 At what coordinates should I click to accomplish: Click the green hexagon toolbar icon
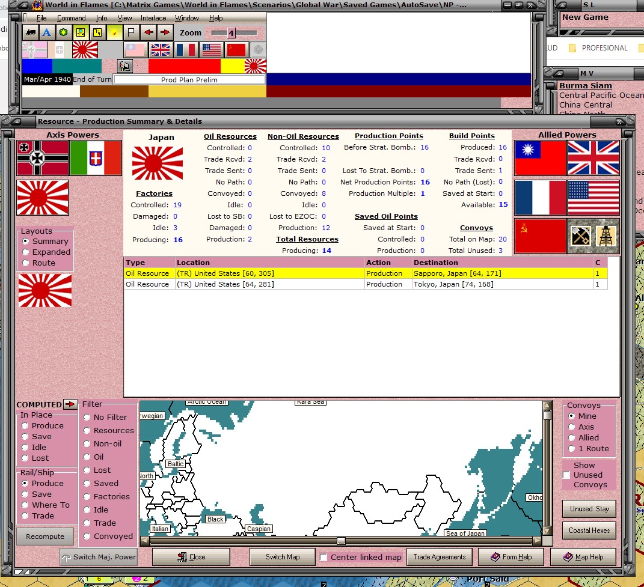pos(63,32)
